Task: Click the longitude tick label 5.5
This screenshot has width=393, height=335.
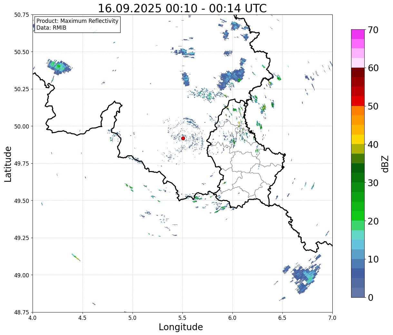Action: (x=182, y=318)
